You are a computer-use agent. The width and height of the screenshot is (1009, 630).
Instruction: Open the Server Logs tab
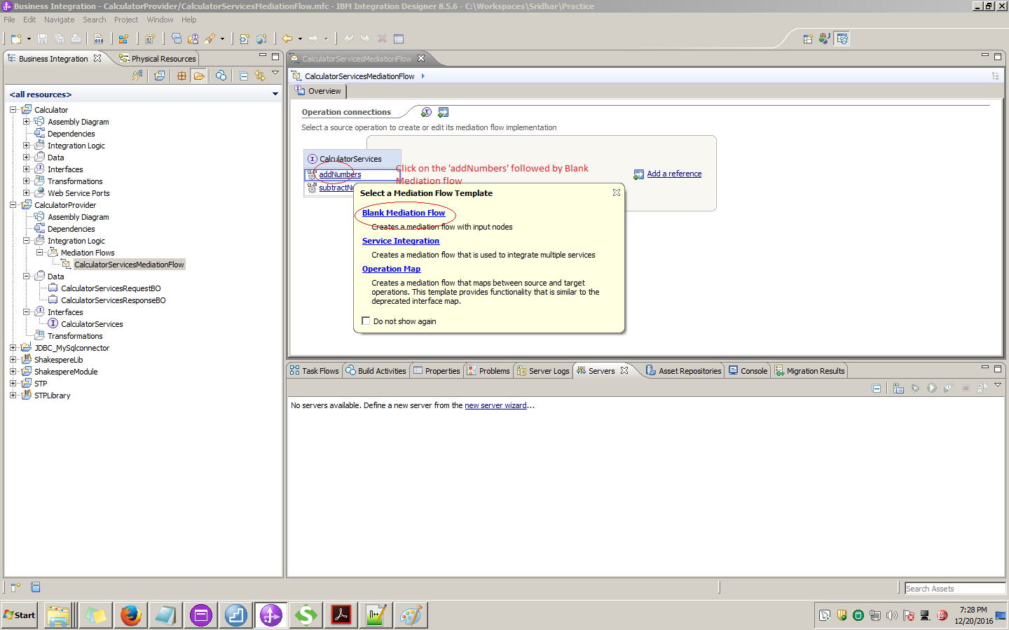pos(543,371)
